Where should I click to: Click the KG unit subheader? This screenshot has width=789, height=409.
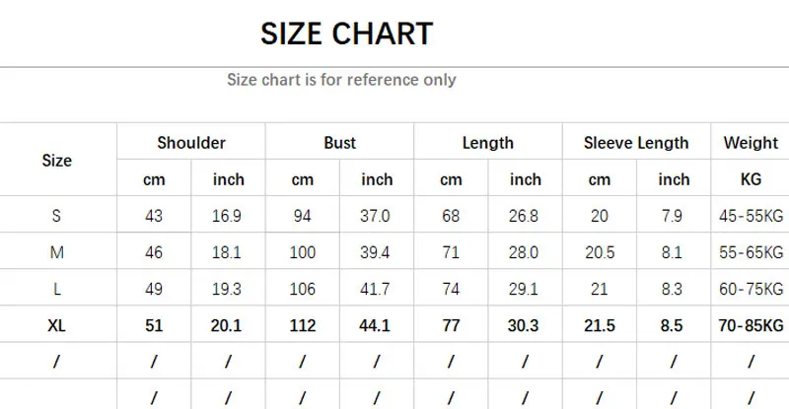point(751,179)
